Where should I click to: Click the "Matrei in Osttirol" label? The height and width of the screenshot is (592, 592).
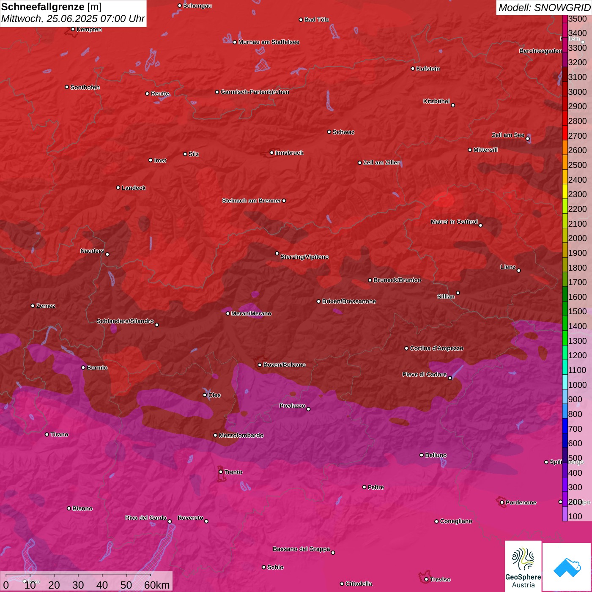(x=454, y=222)
